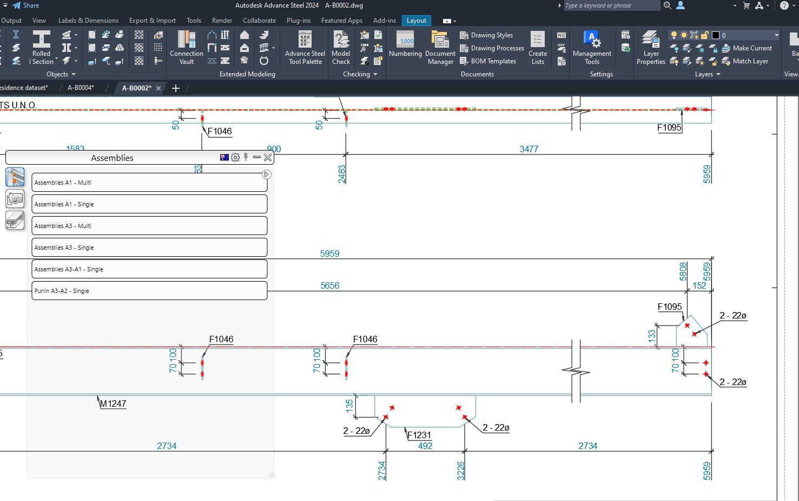Switch to the Labels & Dimensions tab
799x501 pixels.
coord(88,21)
